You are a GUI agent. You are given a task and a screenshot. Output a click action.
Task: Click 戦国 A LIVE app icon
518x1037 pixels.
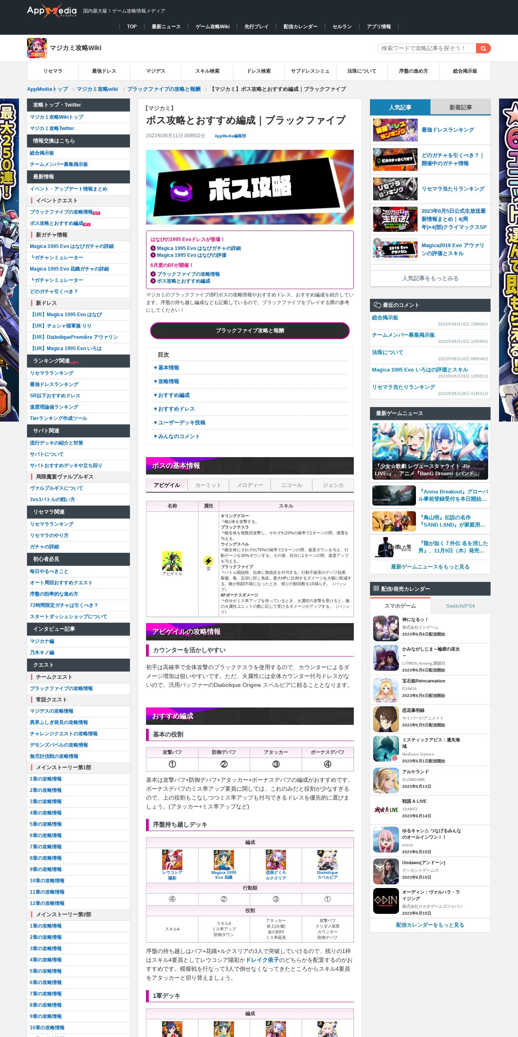point(386,810)
